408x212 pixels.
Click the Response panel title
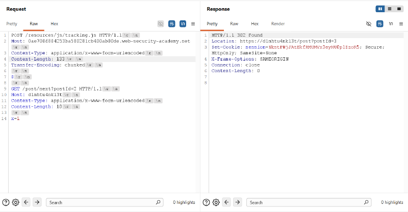click(218, 9)
